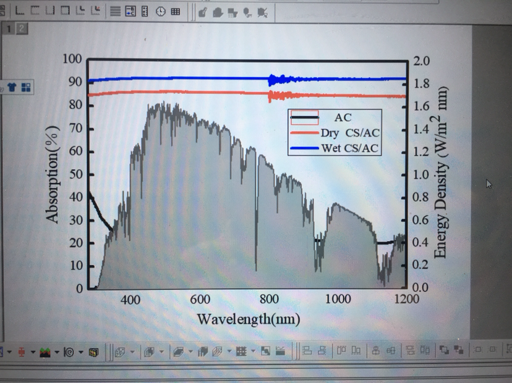Click the uniform width icon
This screenshot has height=383, width=512.
tap(410, 350)
